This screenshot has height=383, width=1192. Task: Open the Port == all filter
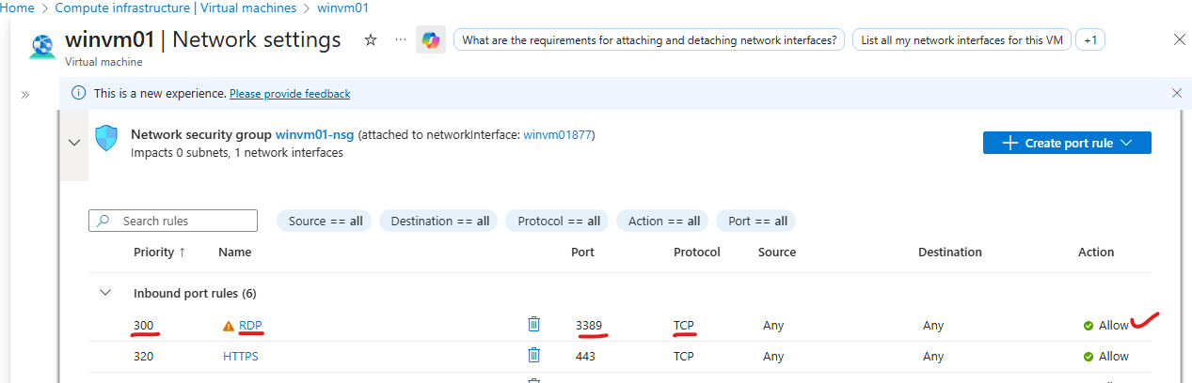757,221
